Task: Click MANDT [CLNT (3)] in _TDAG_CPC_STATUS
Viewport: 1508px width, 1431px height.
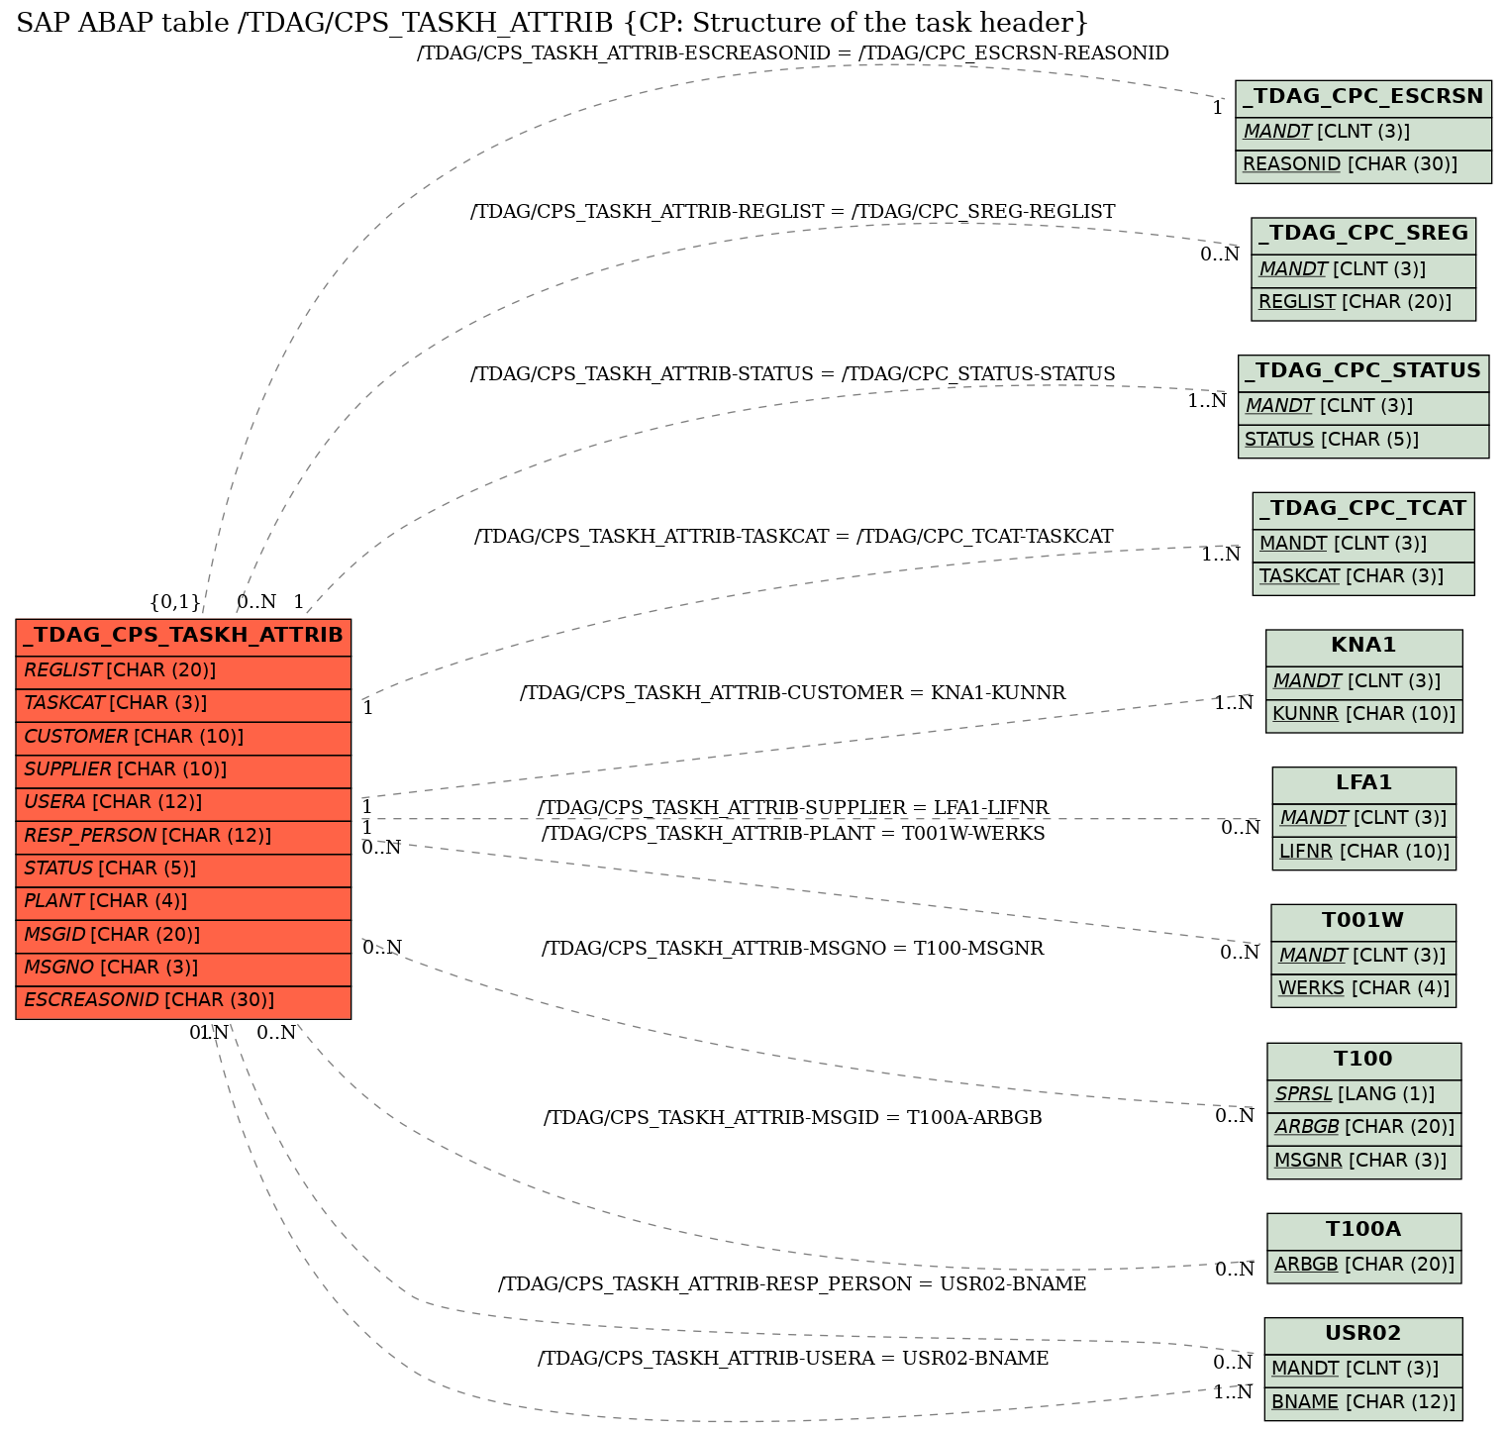Action: pos(1363,408)
